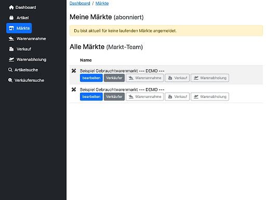
Task: Go to Verkauf in sidebar
Action: pos(20,49)
